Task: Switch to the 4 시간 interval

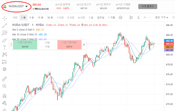Action: click(x=81, y=18)
